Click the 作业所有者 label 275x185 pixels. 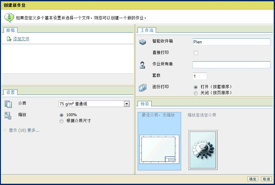(x=163, y=64)
